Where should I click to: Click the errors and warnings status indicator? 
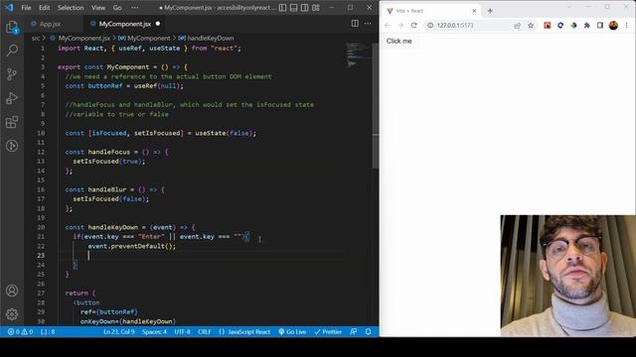20,332
